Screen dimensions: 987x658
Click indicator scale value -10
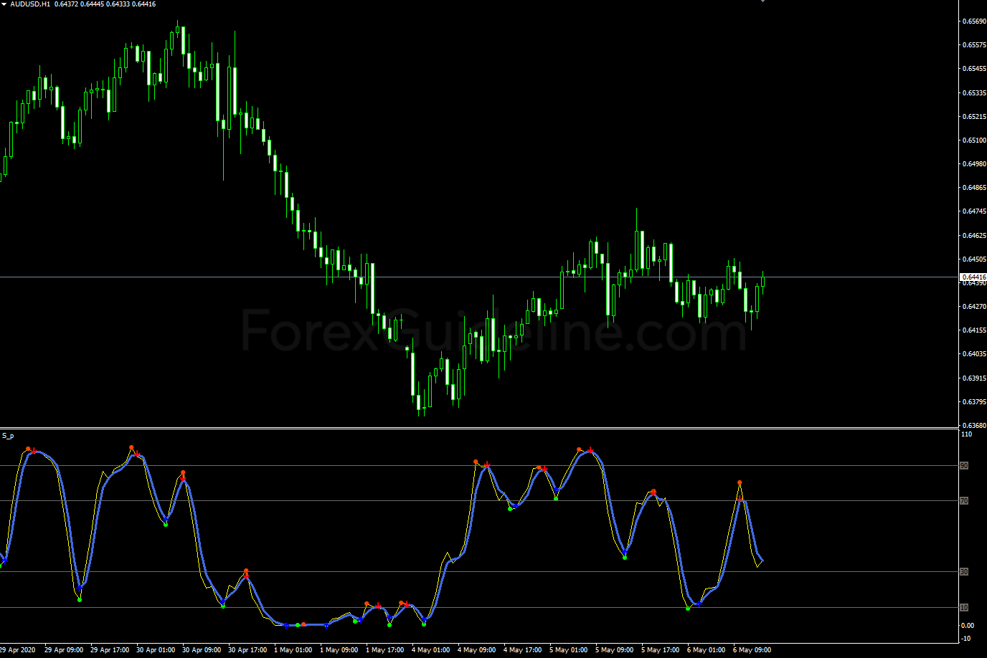coord(966,639)
